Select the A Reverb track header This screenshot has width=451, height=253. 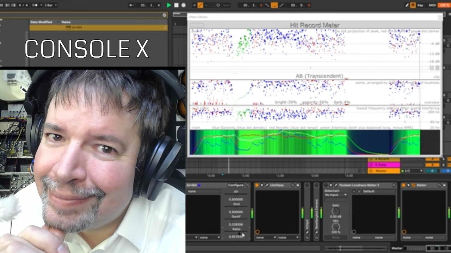384,159
